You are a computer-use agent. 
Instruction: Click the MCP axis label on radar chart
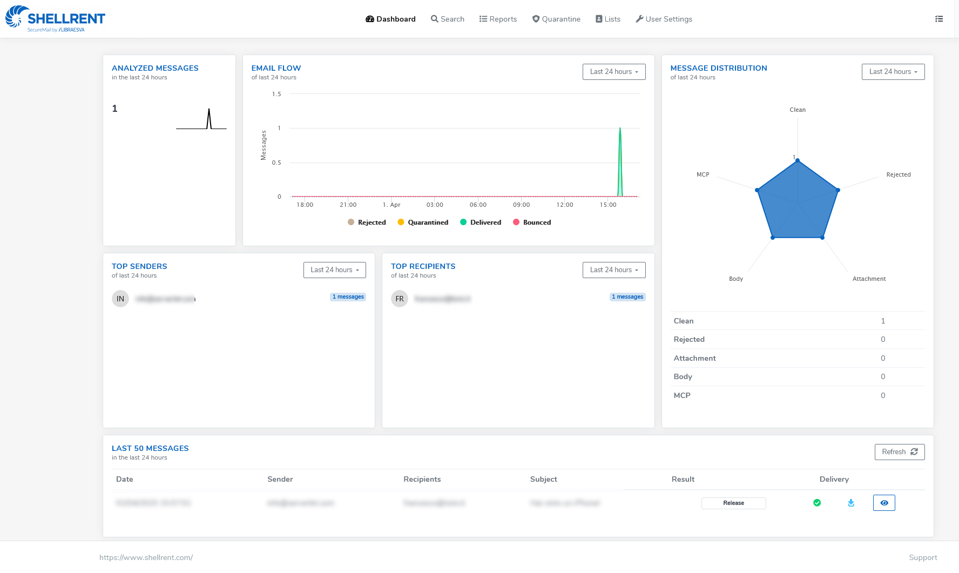(x=703, y=175)
